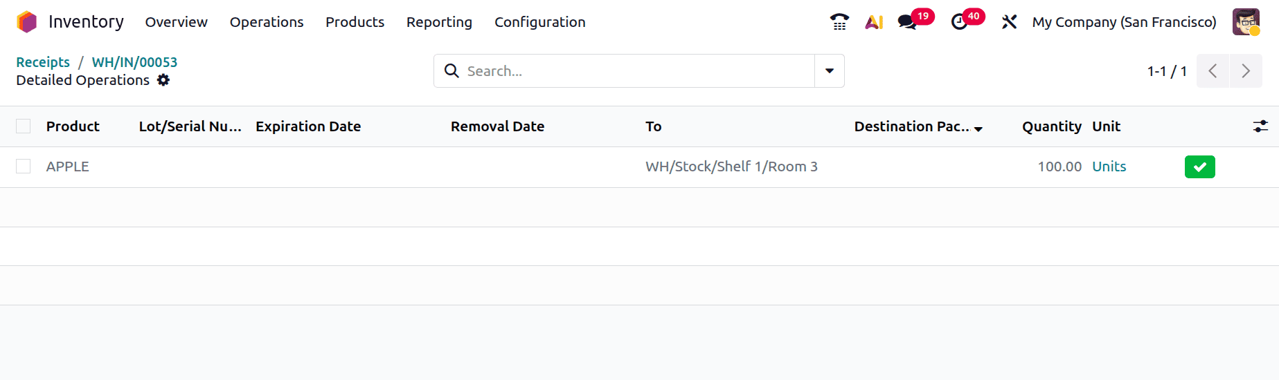Click the green checkmark on APPLE row

1199,167
